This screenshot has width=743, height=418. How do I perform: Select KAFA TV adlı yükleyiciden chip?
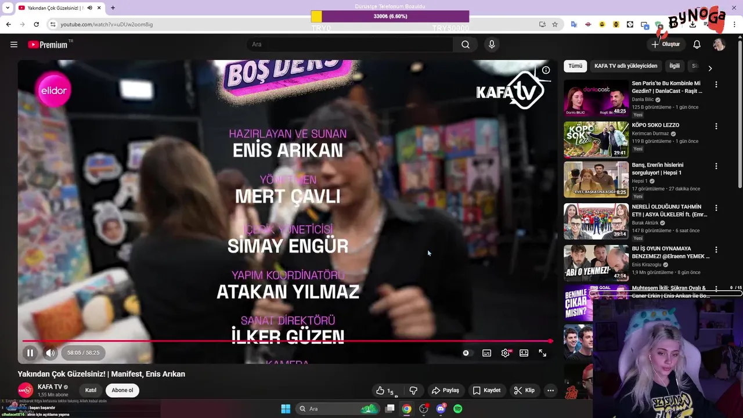626,66
